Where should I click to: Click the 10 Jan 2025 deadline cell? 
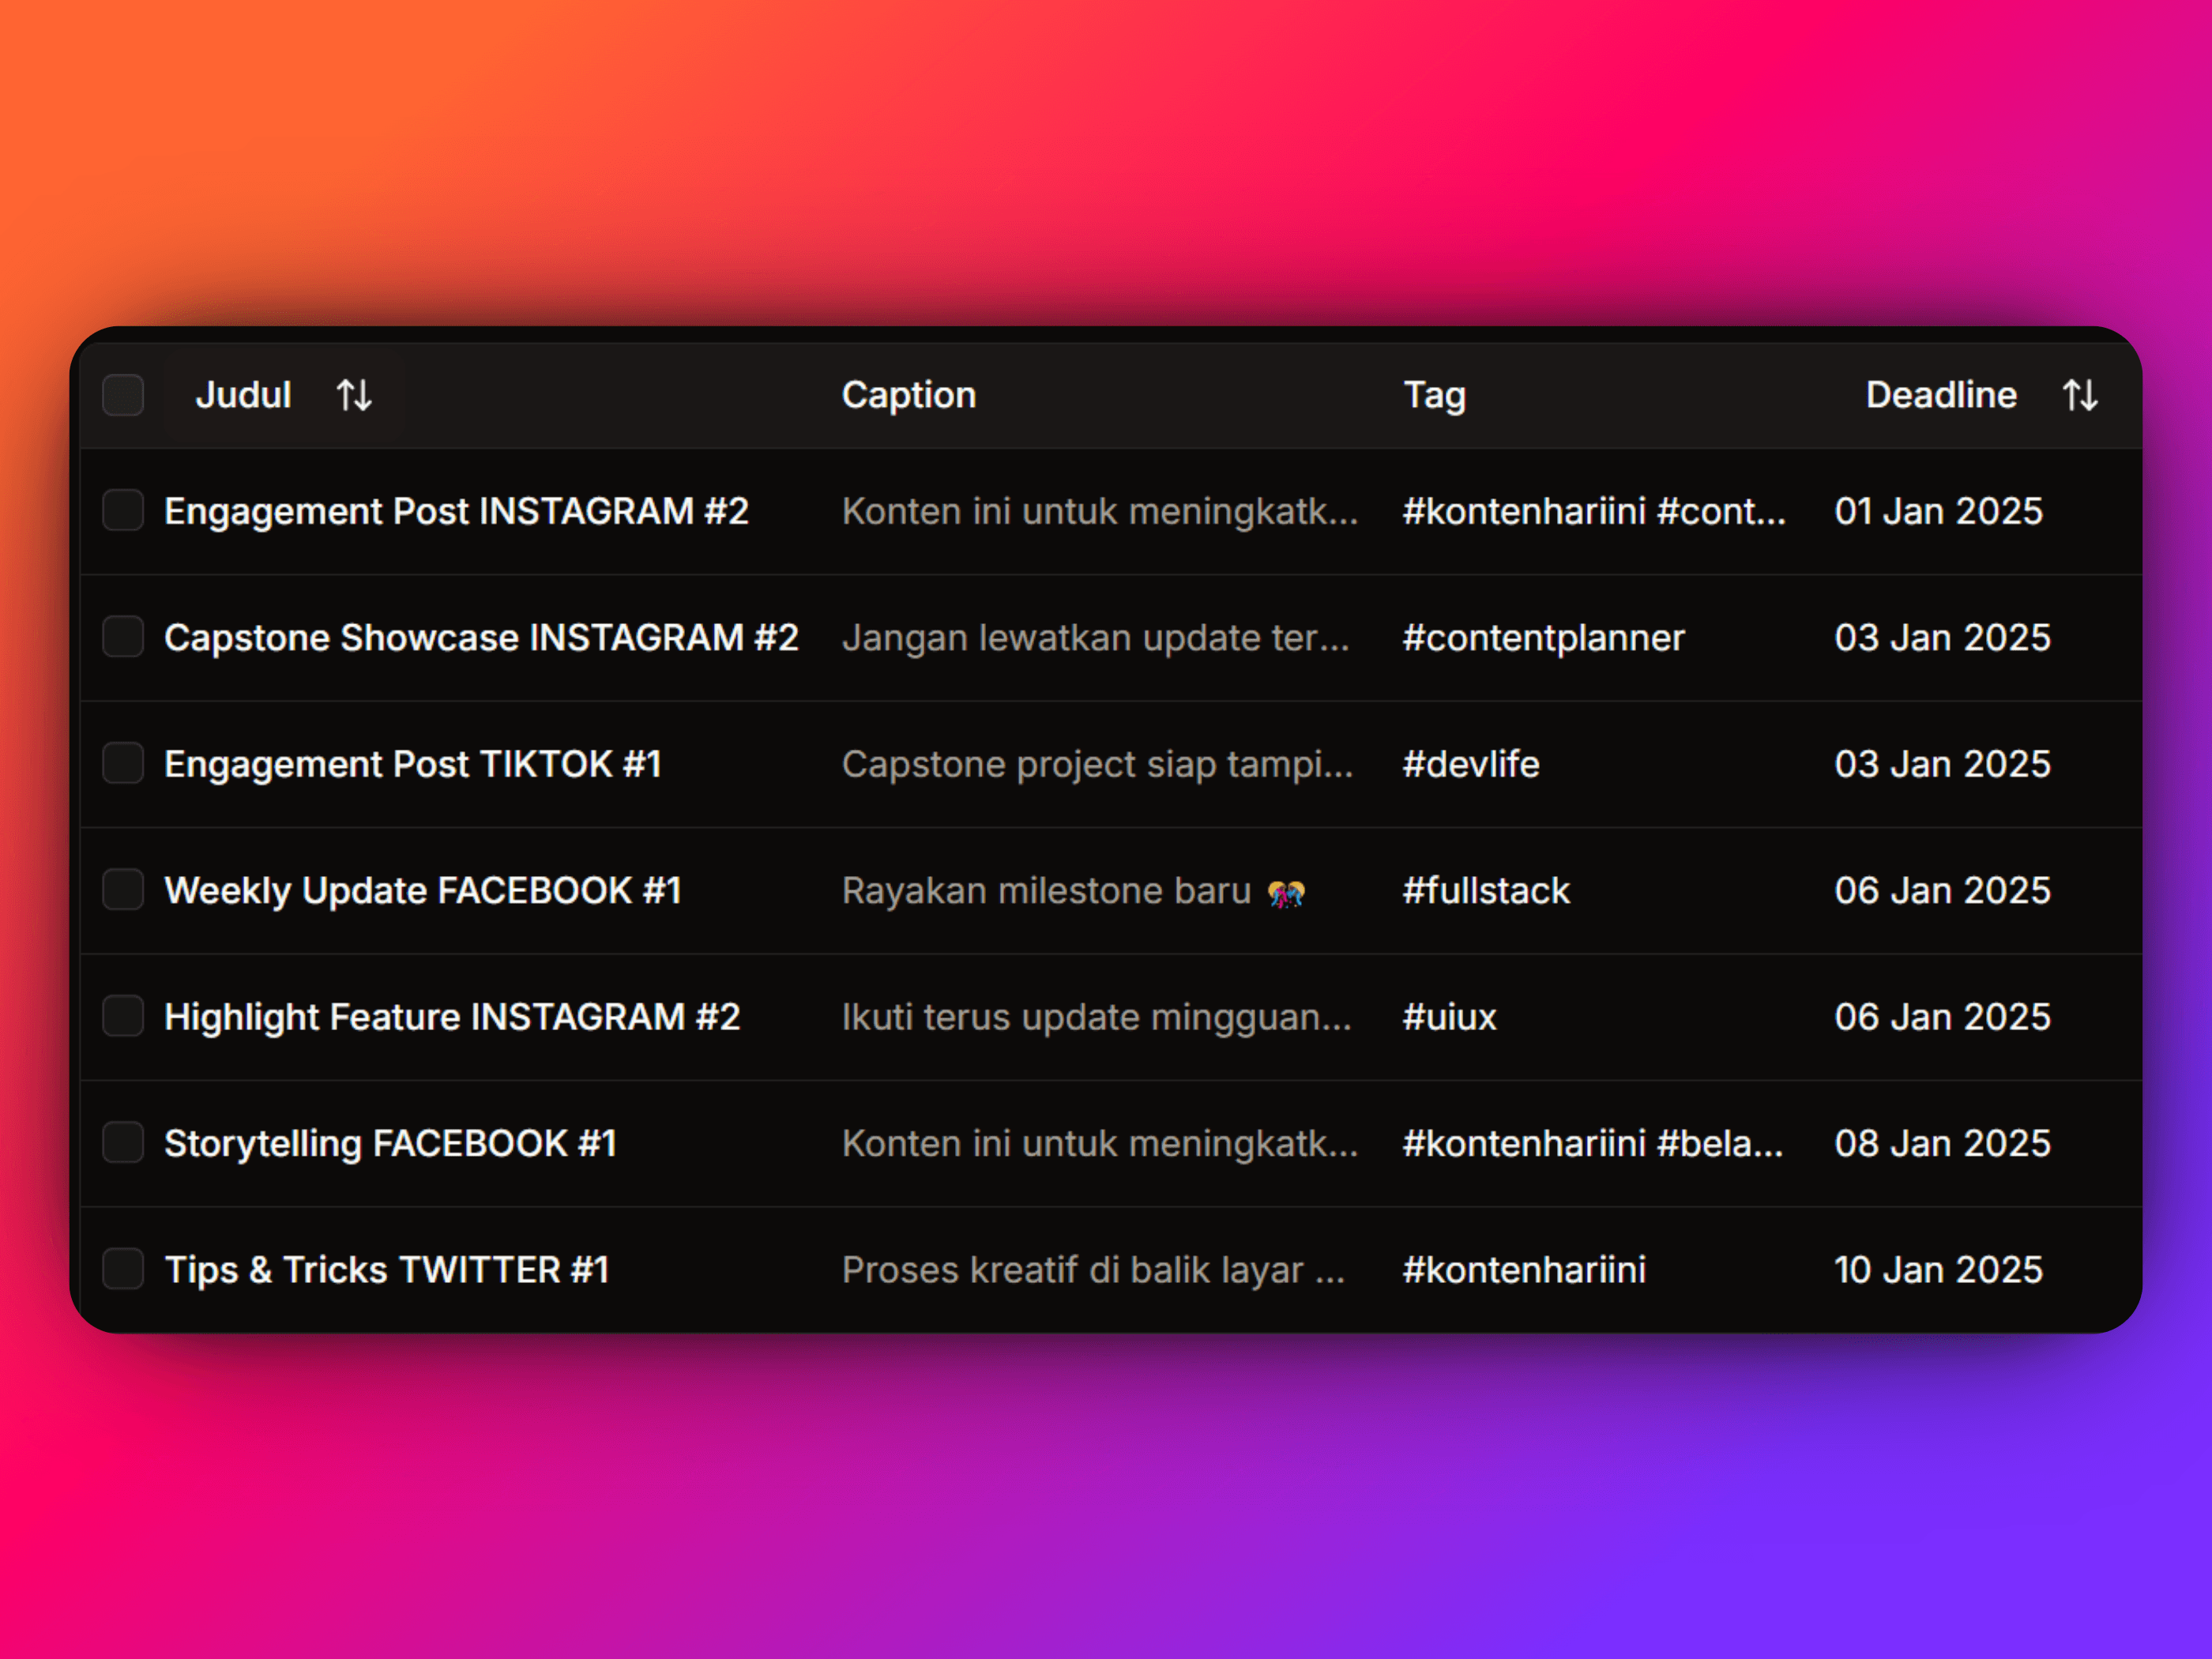1938,1270
